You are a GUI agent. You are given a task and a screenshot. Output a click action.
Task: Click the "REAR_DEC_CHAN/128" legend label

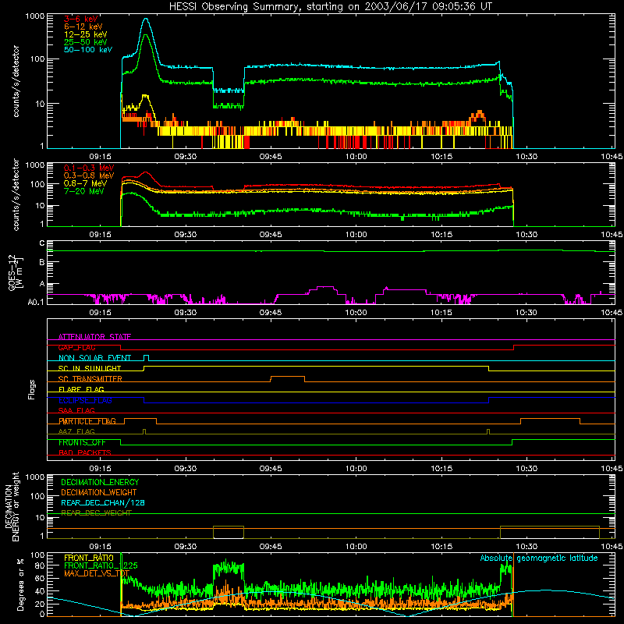[103, 503]
